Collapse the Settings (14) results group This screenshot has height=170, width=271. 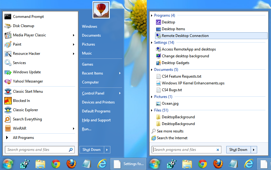[152, 42]
